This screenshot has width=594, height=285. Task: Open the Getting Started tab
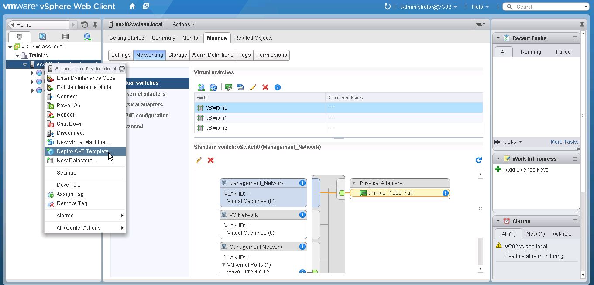(x=127, y=38)
